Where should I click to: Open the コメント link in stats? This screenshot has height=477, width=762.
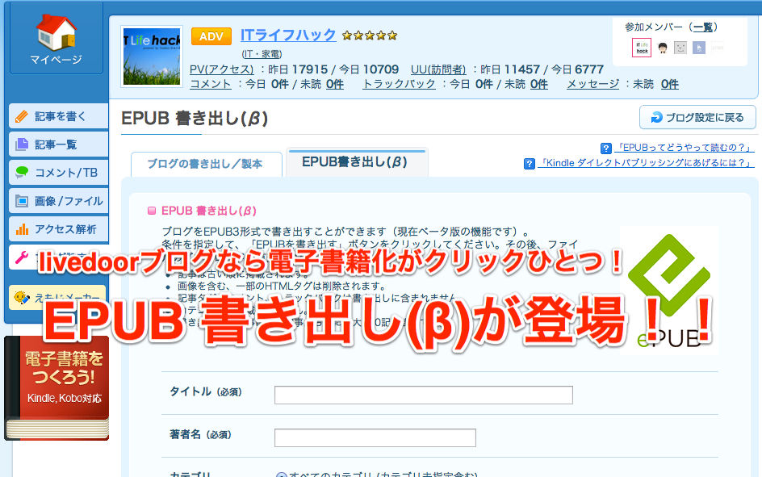211,84
